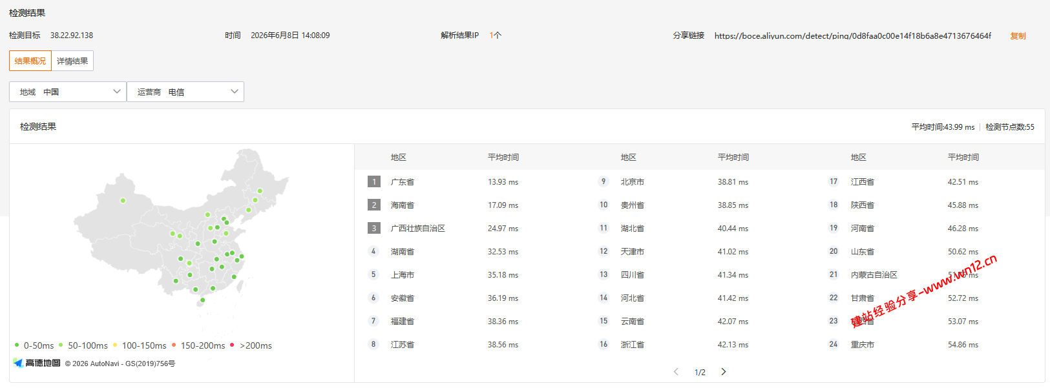Expand the 运营商 电信 dropdown

click(185, 92)
